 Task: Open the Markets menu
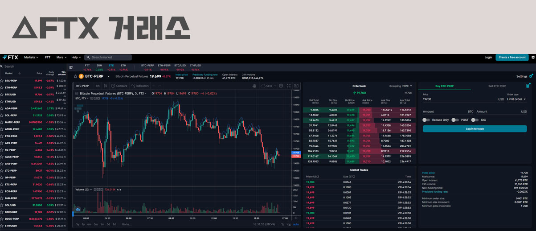point(31,57)
